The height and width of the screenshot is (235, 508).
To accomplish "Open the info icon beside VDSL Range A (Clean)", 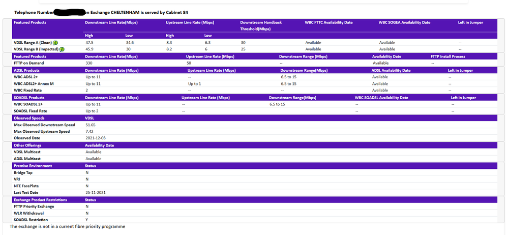I will point(55,42).
